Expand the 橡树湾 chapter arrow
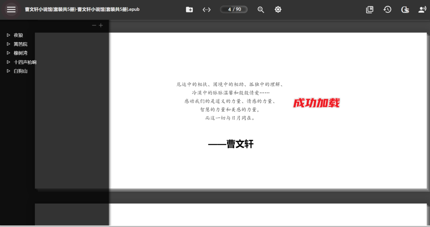The width and height of the screenshot is (430, 227). pos(8,53)
